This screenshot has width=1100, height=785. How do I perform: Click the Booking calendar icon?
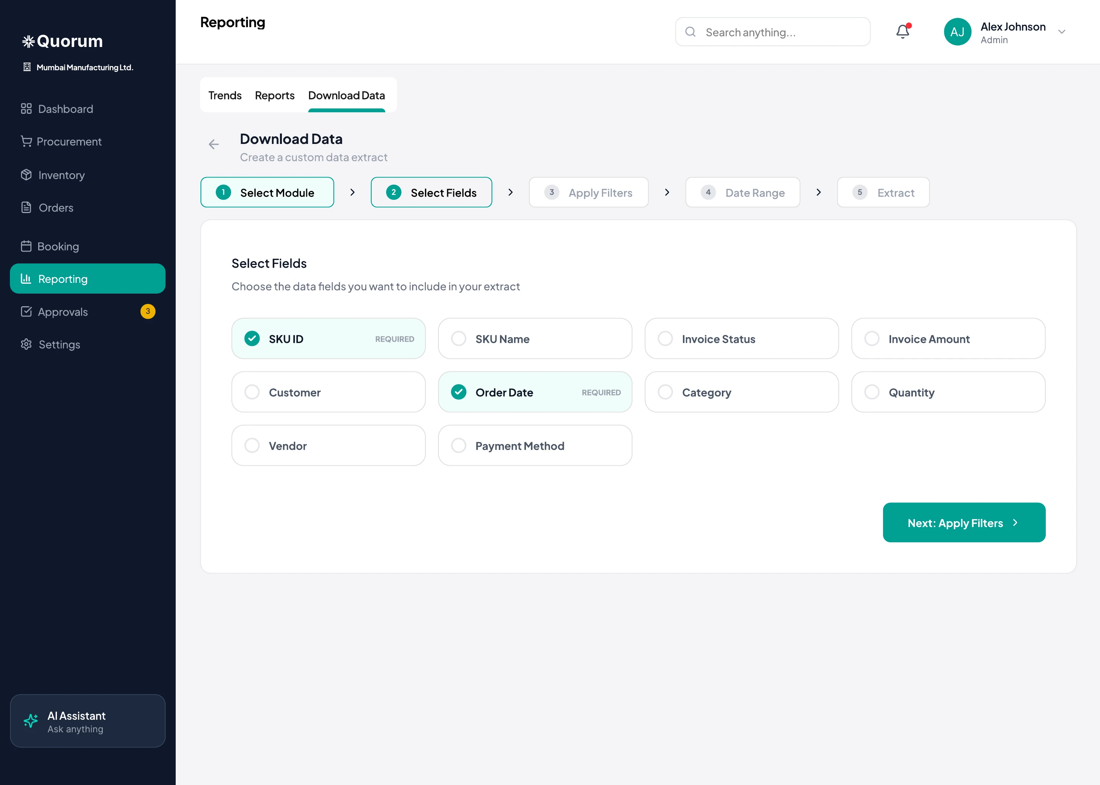[26, 246]
